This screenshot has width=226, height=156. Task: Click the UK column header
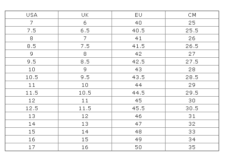(85, 15)
